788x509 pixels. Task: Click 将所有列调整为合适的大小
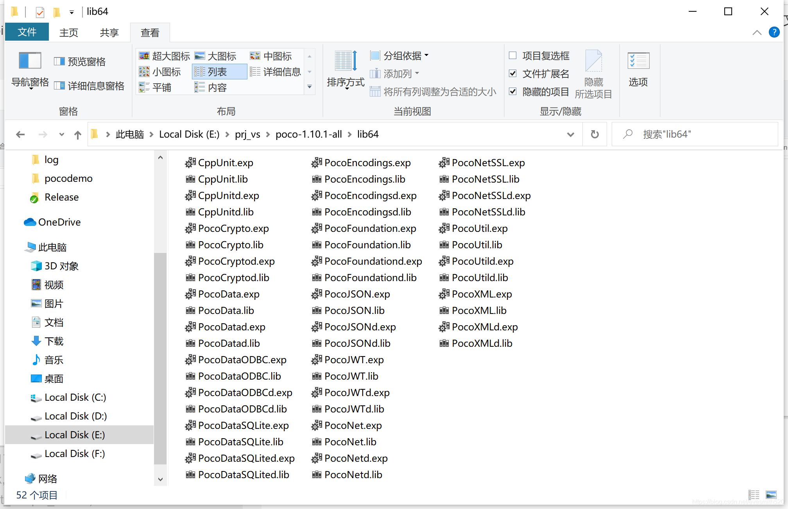pos(433,91)
